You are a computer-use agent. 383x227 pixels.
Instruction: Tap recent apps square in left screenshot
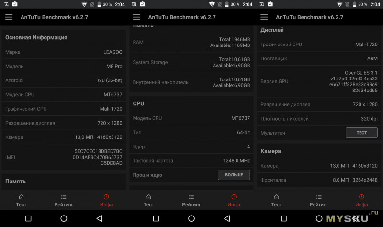28,218
